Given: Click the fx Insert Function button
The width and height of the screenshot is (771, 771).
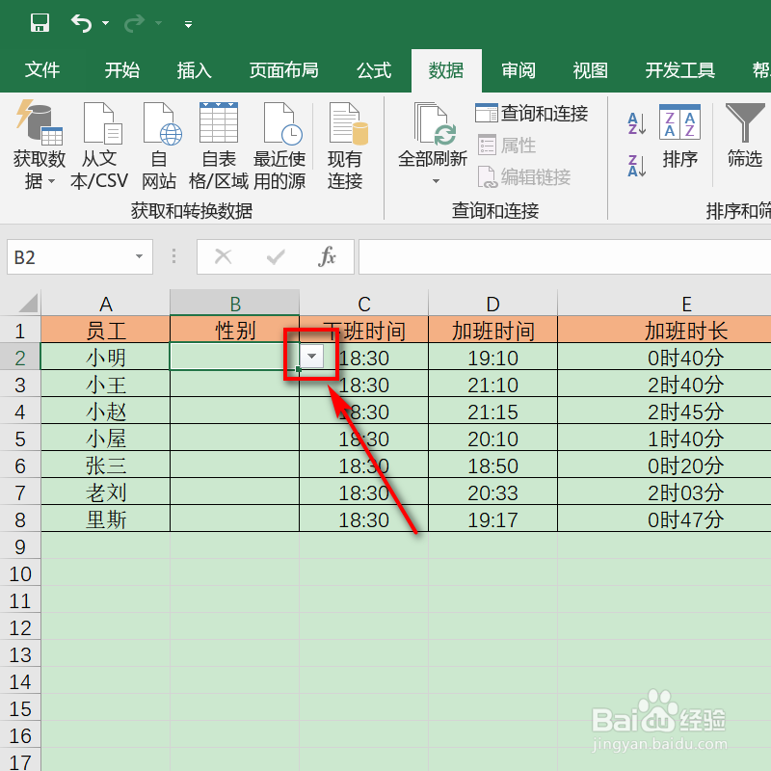Looking at the screenshot, I should click(327, 257).
